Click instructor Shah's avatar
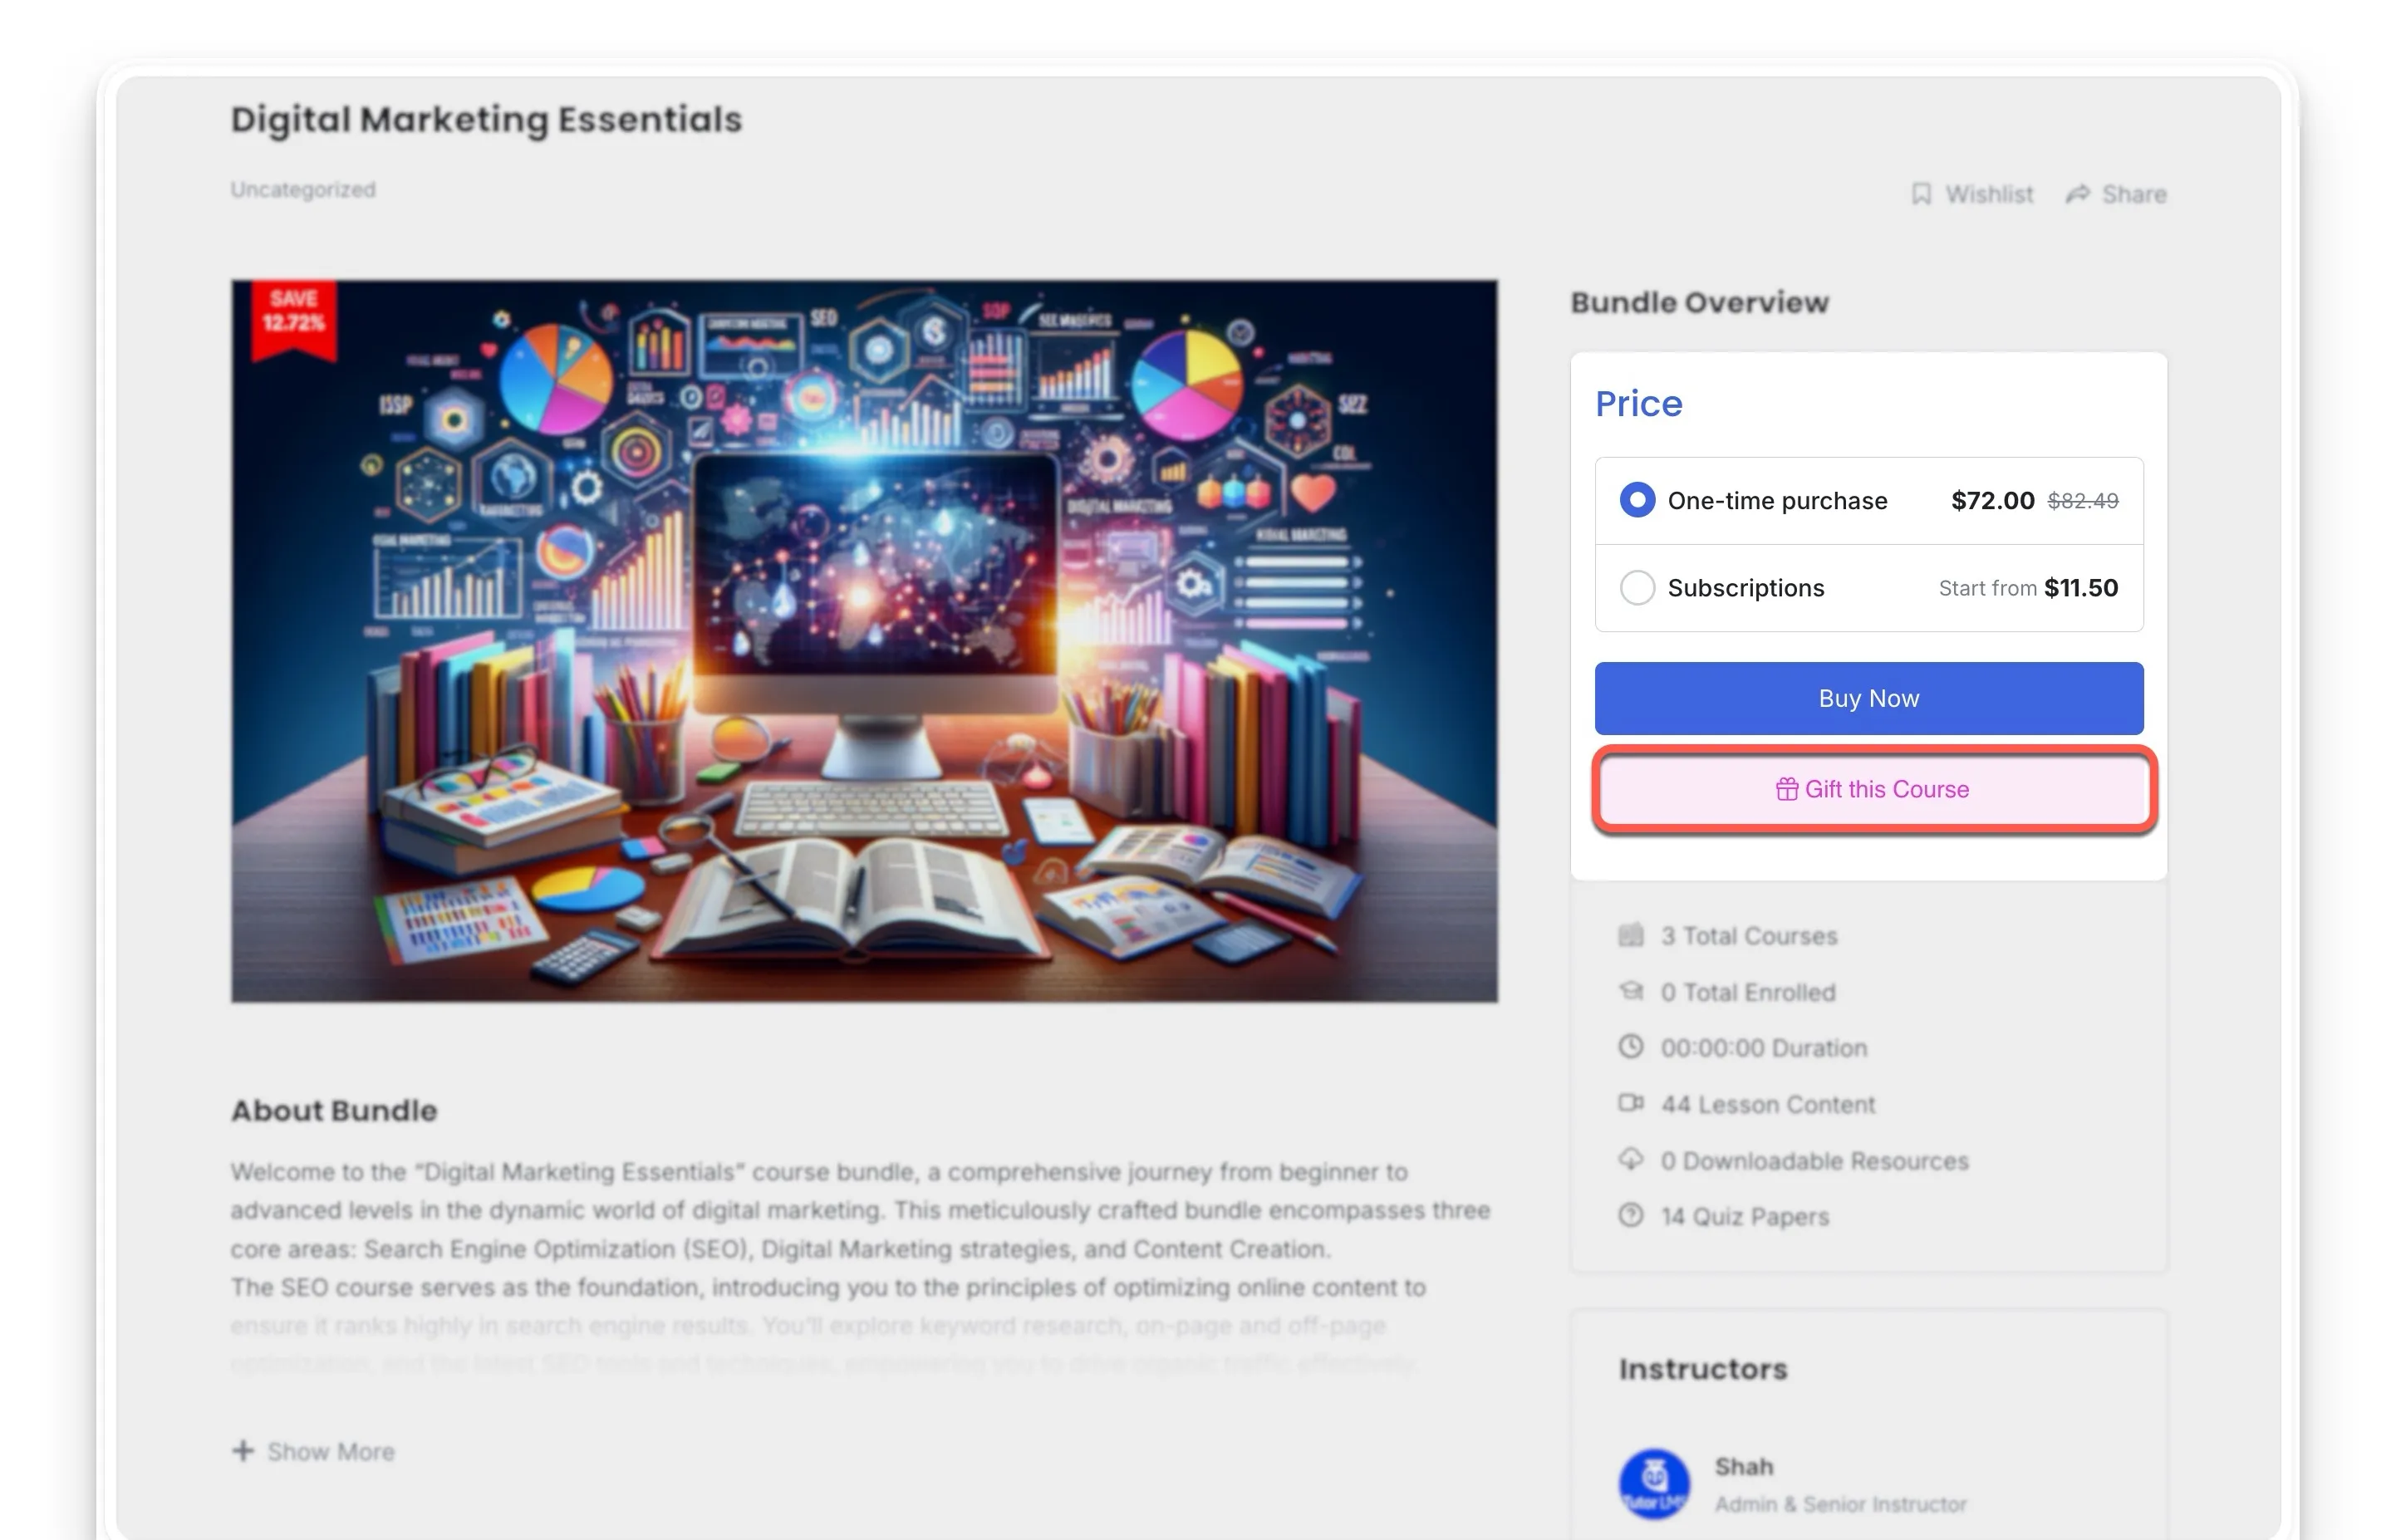The image size is (2396, 1540). 1654,1484
